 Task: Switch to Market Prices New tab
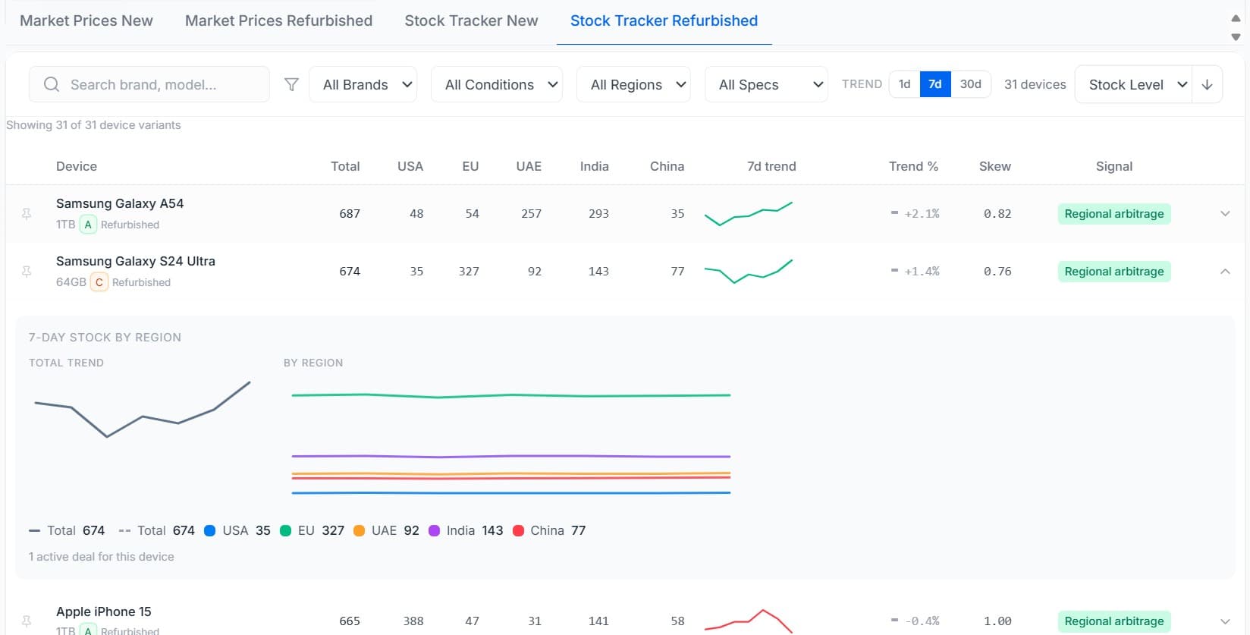click(x=86, y=20)
